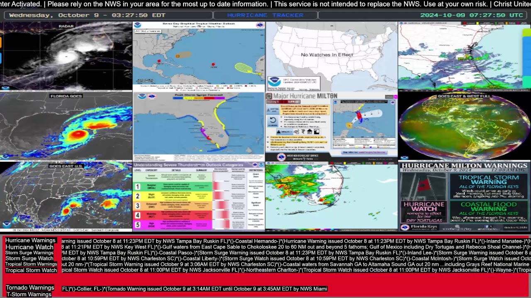This screenshot has width=531, height=298.
Task: Select risk level 3 Enhanced in thunderstorm outlook
Action: click(x=137, y=206)
